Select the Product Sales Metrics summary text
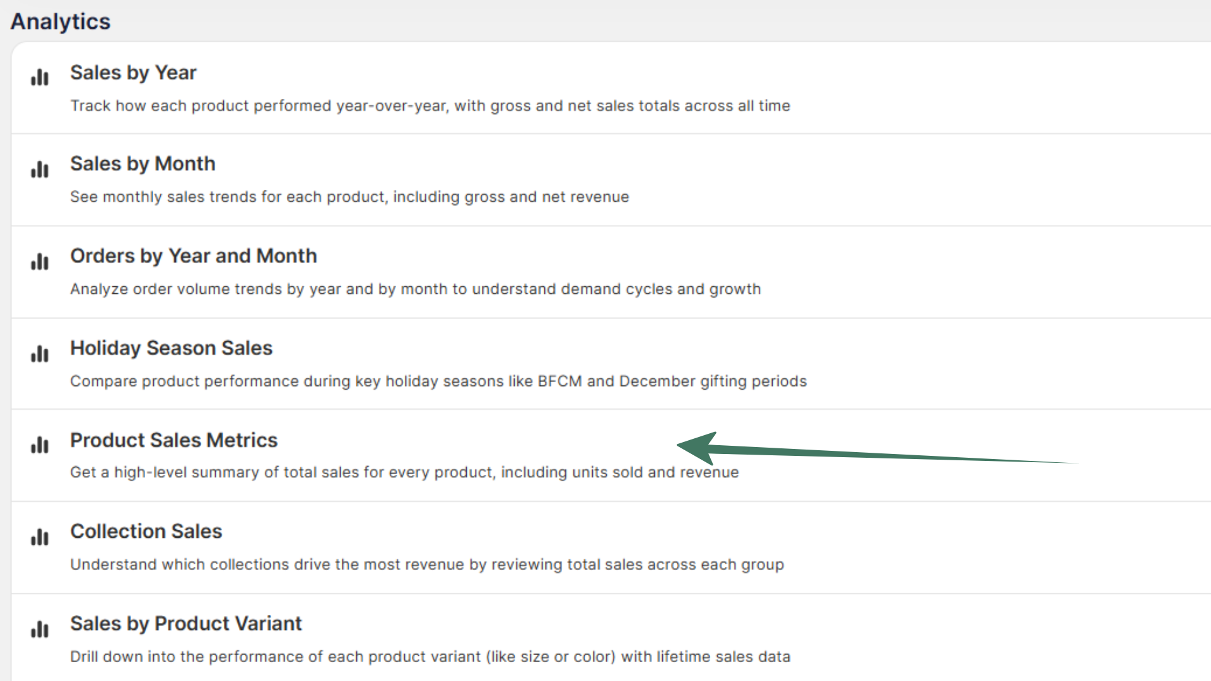1211x681 pixels. (x=404, y=472)
